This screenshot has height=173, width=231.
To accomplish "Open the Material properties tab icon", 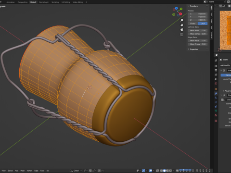I will tap(216, 115).
